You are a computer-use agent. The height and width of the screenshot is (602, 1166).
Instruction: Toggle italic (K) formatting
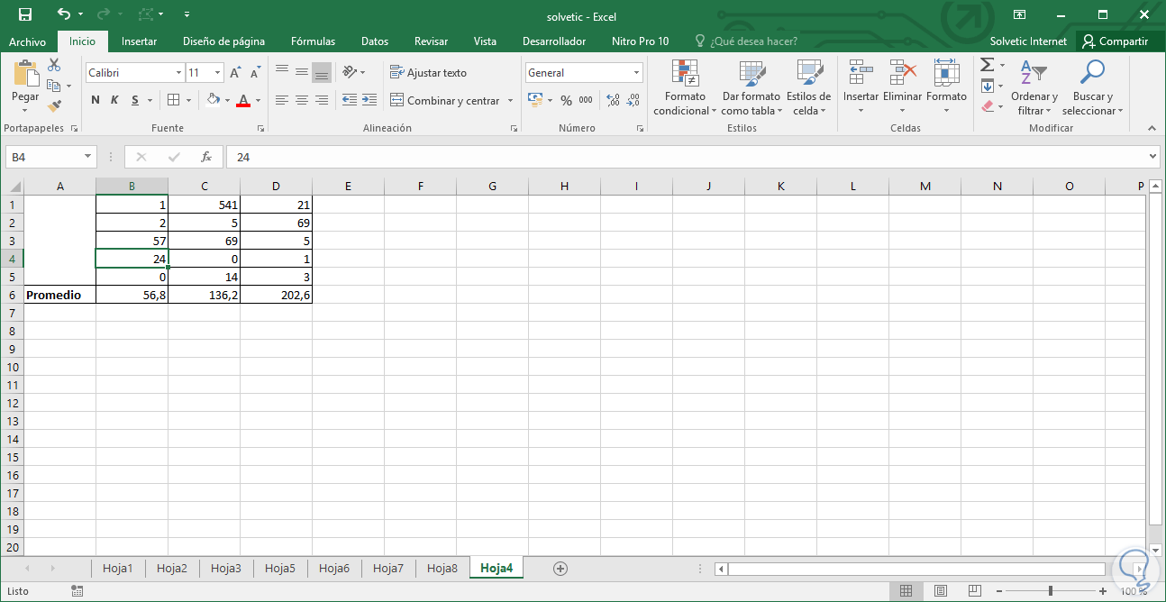114,100
